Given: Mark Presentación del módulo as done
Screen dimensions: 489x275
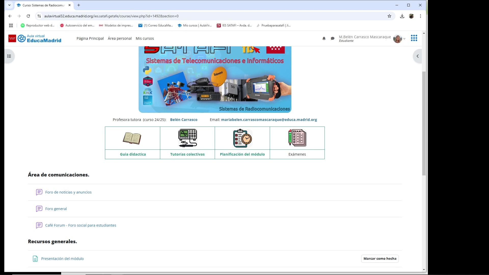Looking at the screenshot, I should [x=380, y=258].
